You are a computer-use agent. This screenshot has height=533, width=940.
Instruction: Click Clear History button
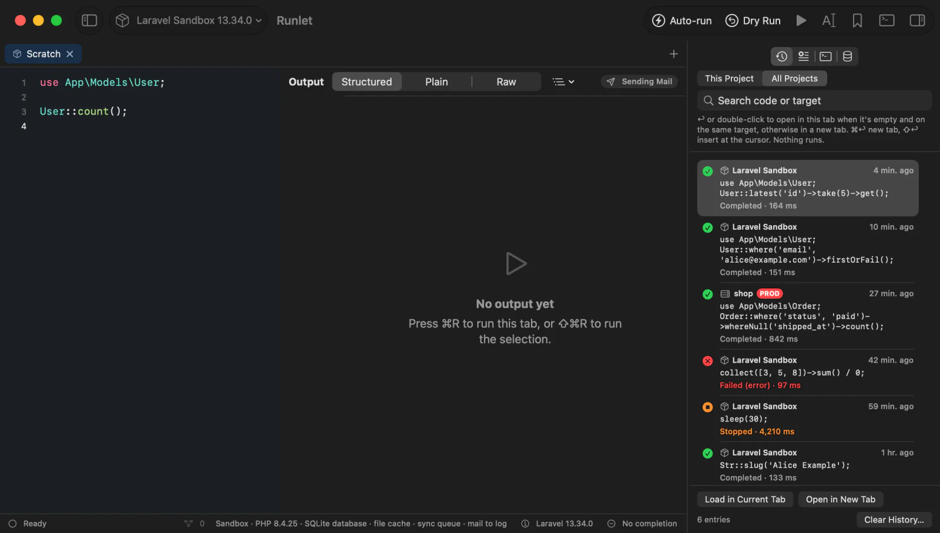click(894, 519)
